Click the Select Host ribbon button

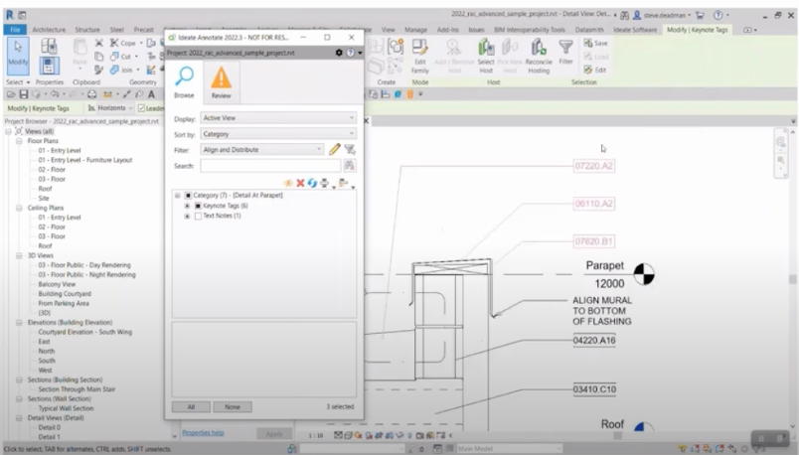click(x=486, y=56)
